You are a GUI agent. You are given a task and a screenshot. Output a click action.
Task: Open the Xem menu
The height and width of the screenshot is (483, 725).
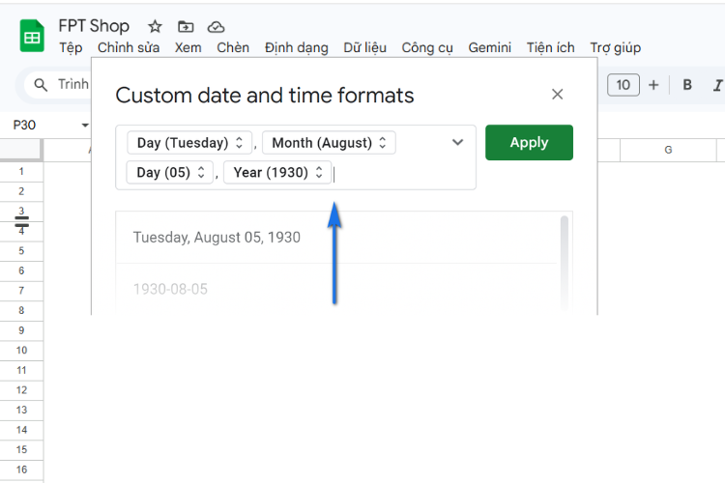click(x=188, y=47)
